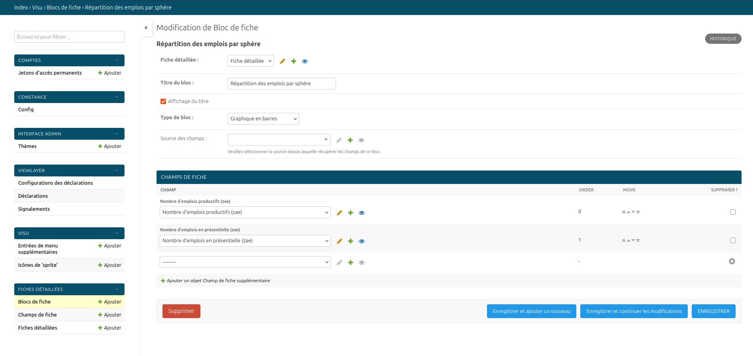Open the empty '---------' field dropdown
The height and width of the screenshot is (356, 753).
245,262
